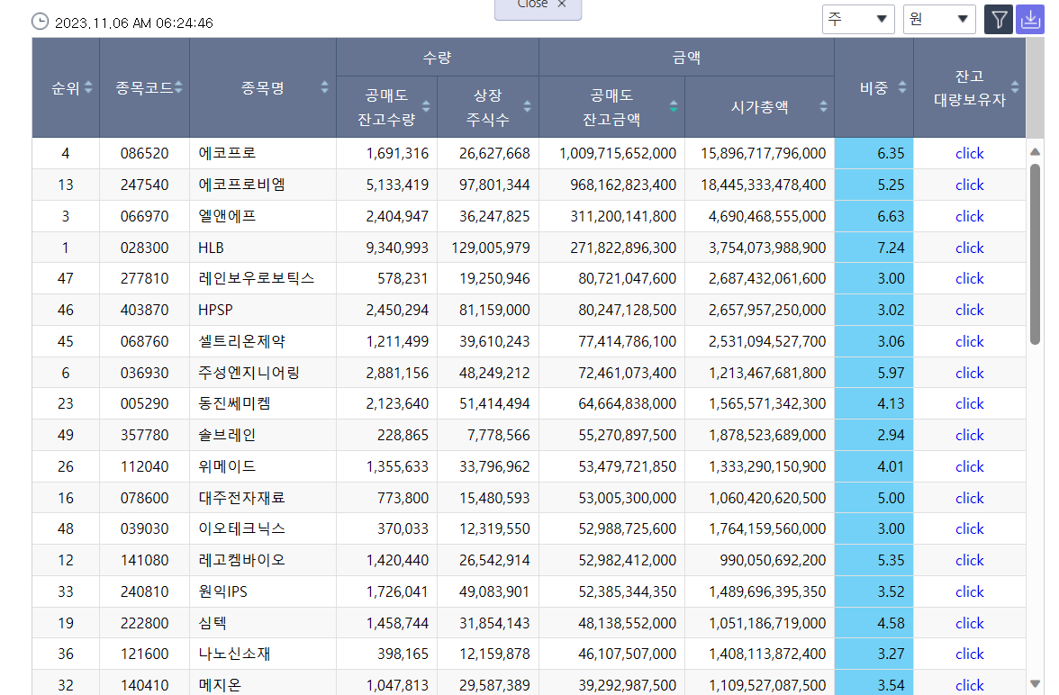Open holder details for 에코프로비엠
Viewport: 1059px width, 695px height.
pos(969,185)
